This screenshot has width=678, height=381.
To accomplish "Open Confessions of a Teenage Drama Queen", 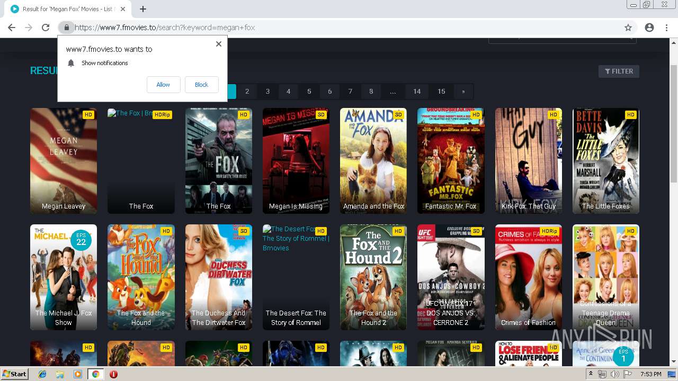I will [606, 277].
